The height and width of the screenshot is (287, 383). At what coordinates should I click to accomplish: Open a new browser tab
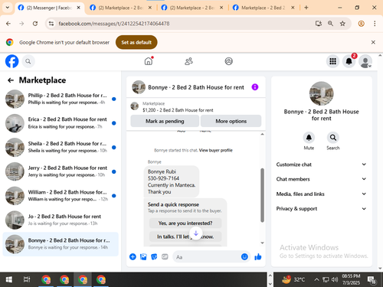(x=306, y=8)
